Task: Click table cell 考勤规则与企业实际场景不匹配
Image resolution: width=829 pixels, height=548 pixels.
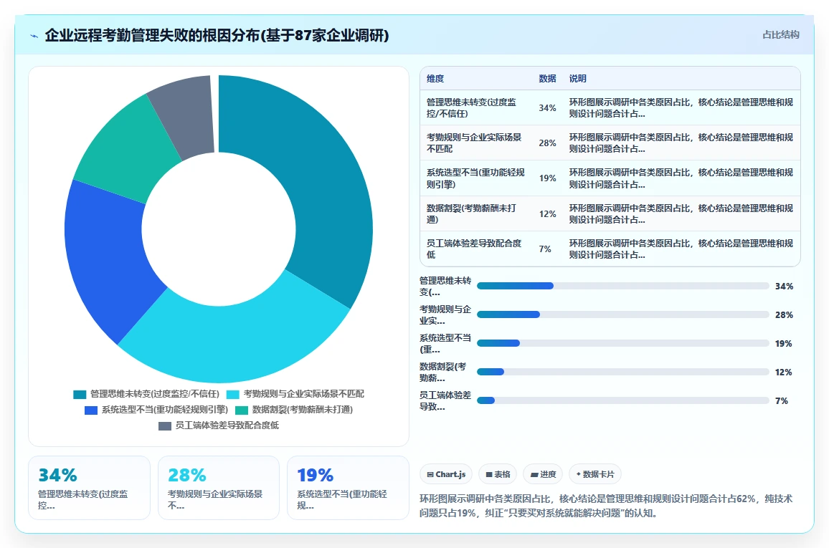Action: click(476, 143)
